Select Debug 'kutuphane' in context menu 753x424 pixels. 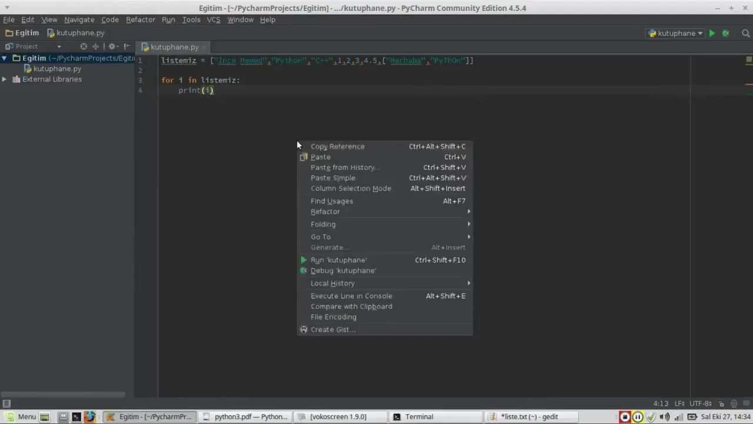[x=385, y=271]
